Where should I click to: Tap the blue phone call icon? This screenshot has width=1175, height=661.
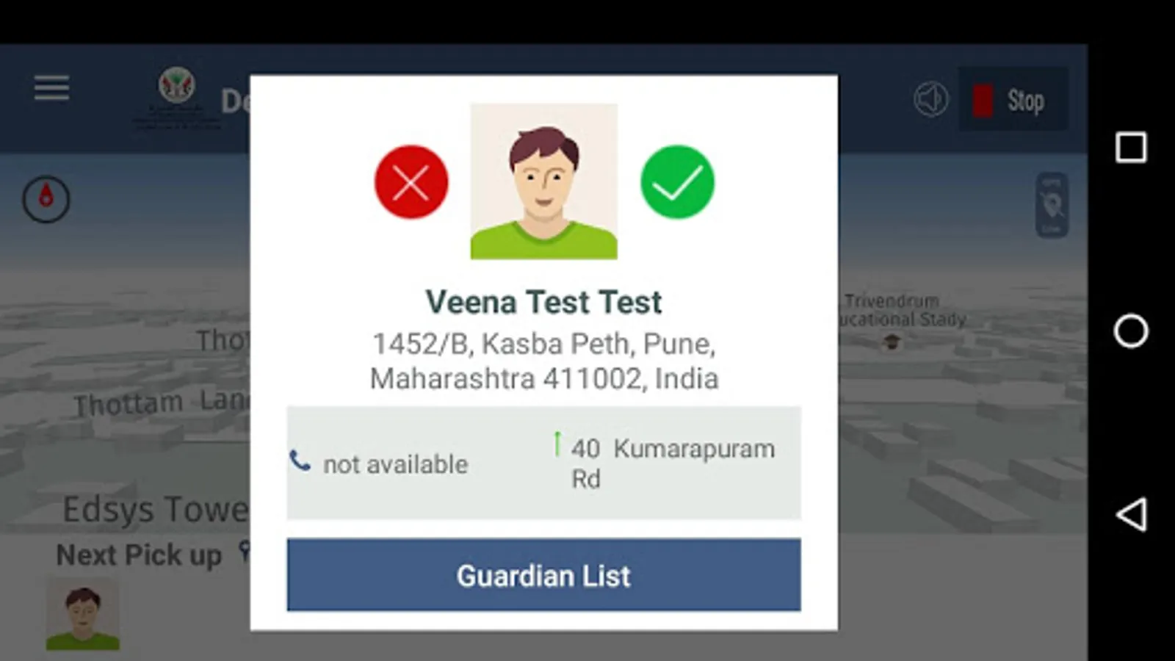pyautogui.click(x=300, y=460)
